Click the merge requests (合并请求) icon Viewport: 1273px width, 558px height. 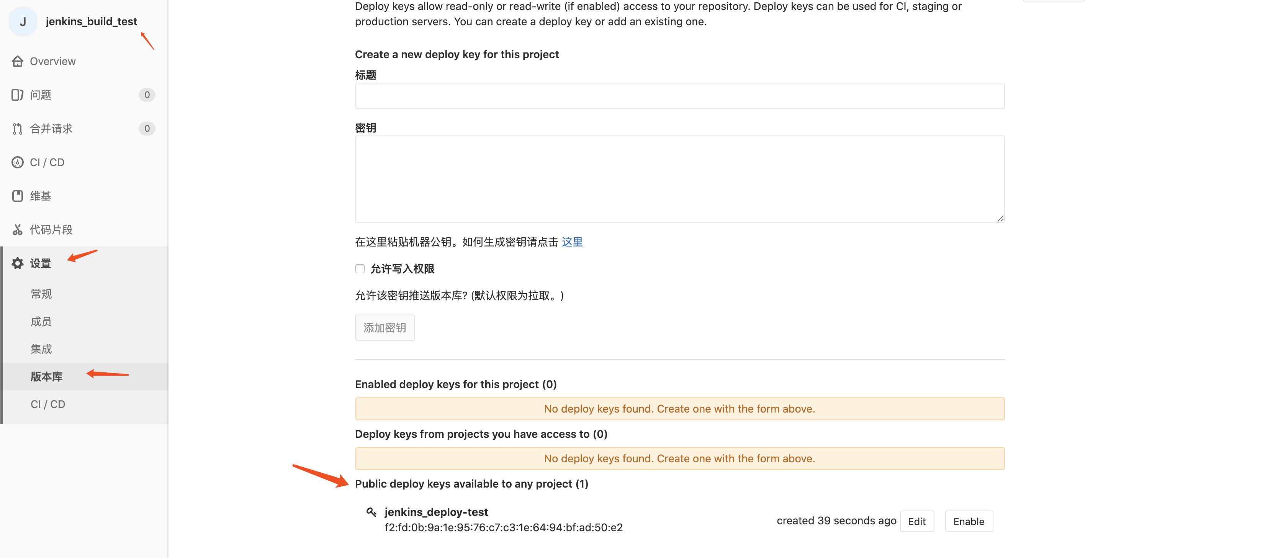point(18,129)
